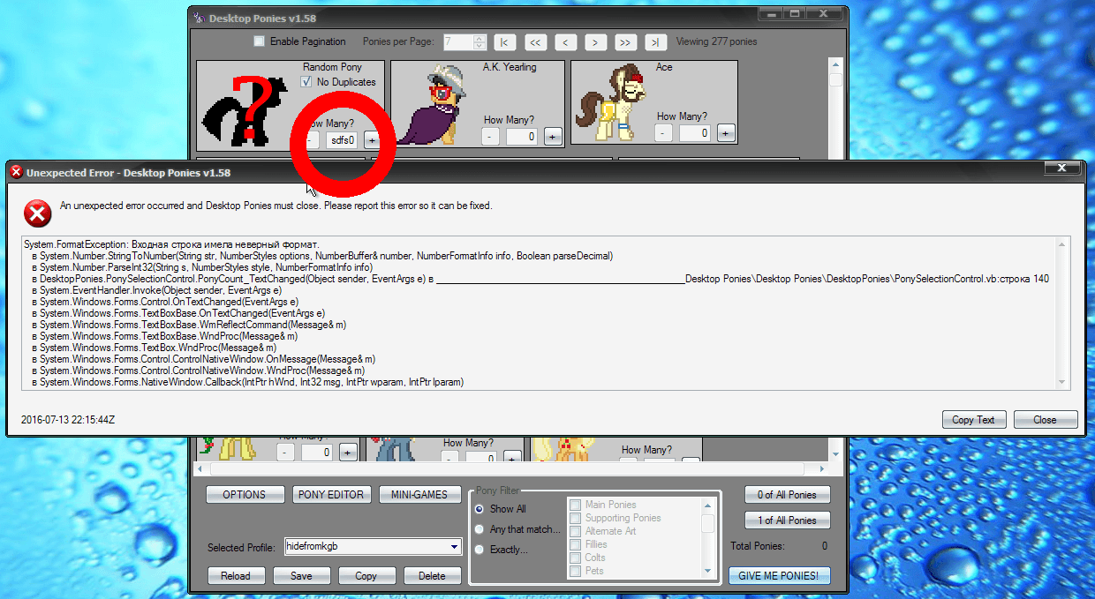This screenshot has width=1095, height=599.
Task: Click the red error icon in dialog
Action: point(37,213)
